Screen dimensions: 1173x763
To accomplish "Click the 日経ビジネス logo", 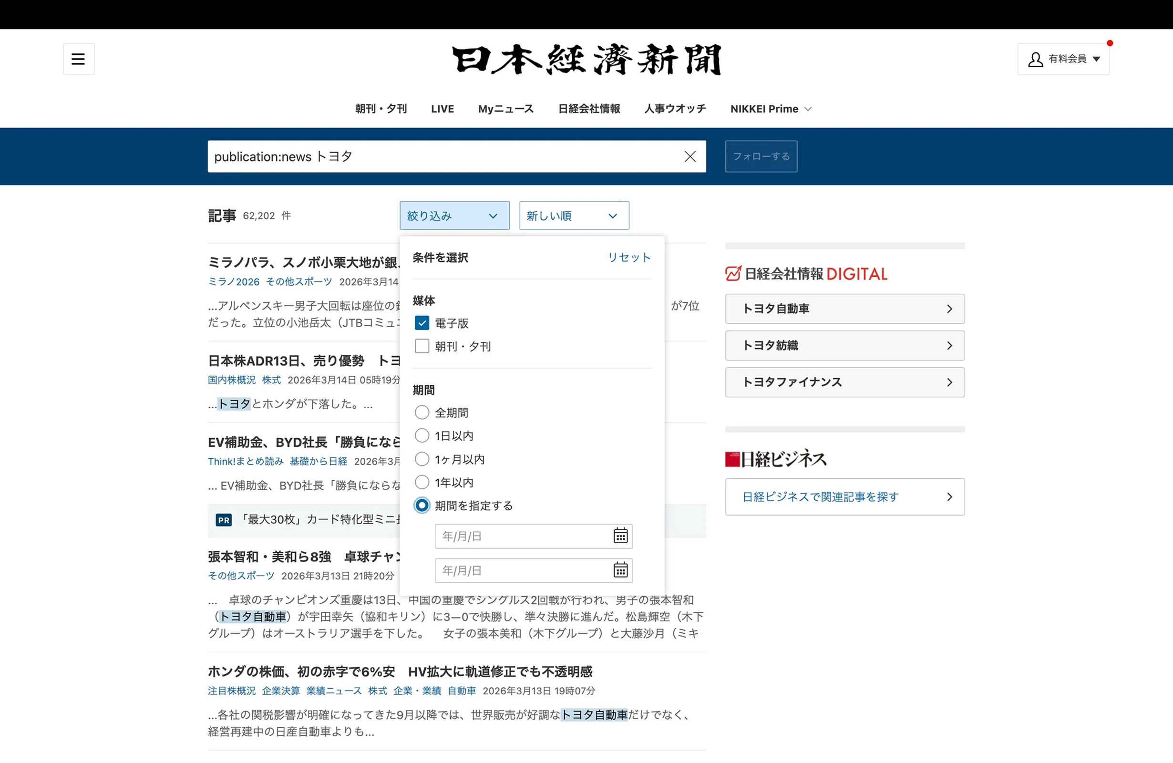I will coord(776,459).
